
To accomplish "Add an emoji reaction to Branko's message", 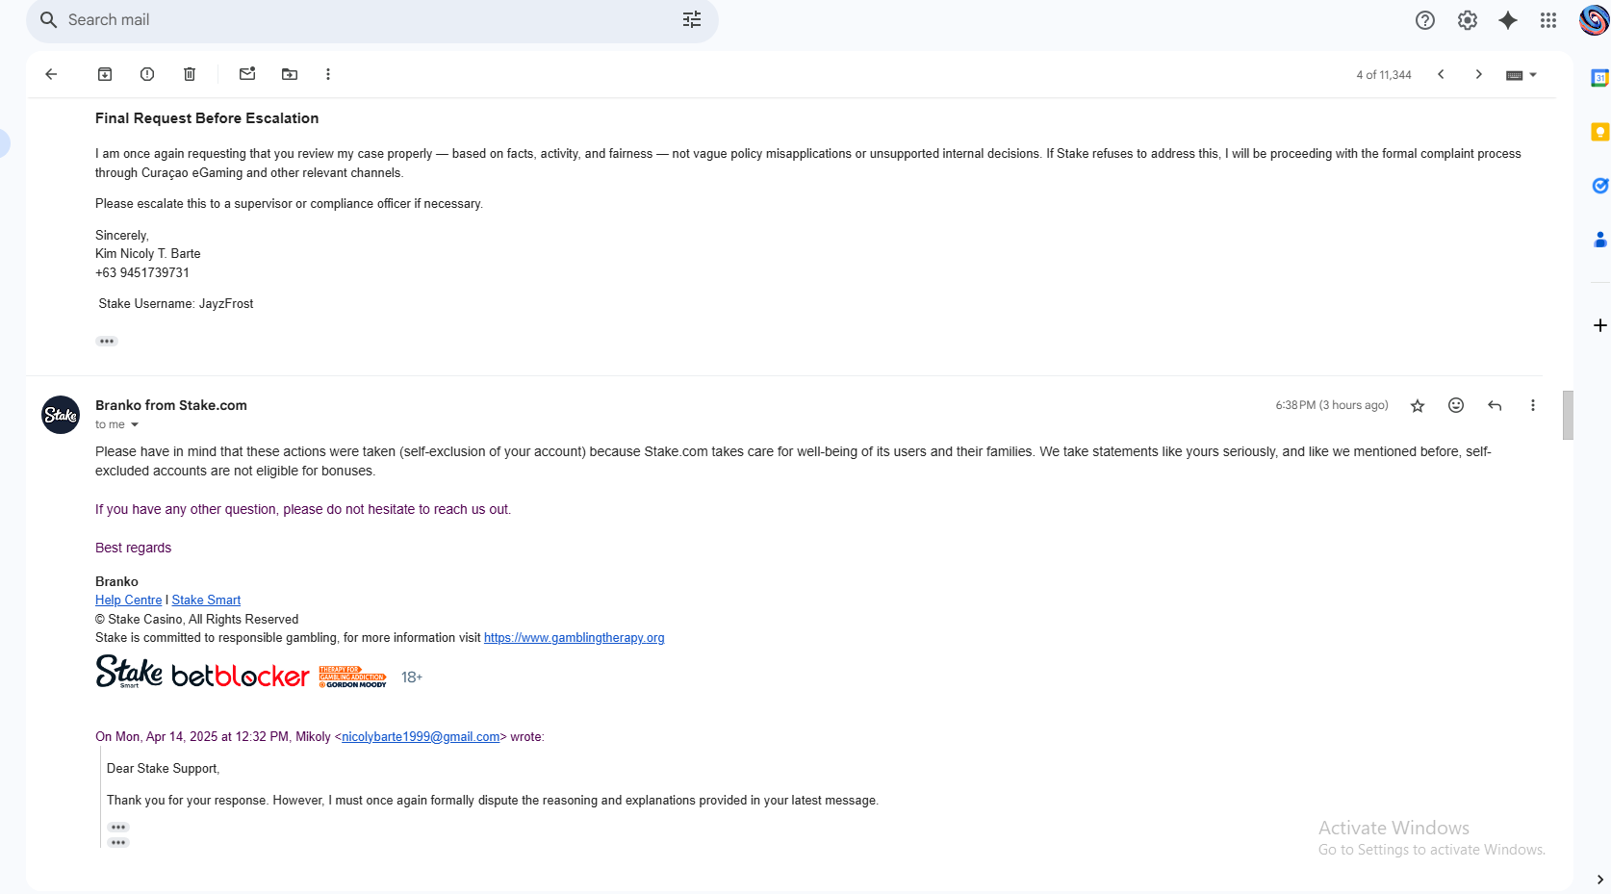I will click(x=1456, y=406).
